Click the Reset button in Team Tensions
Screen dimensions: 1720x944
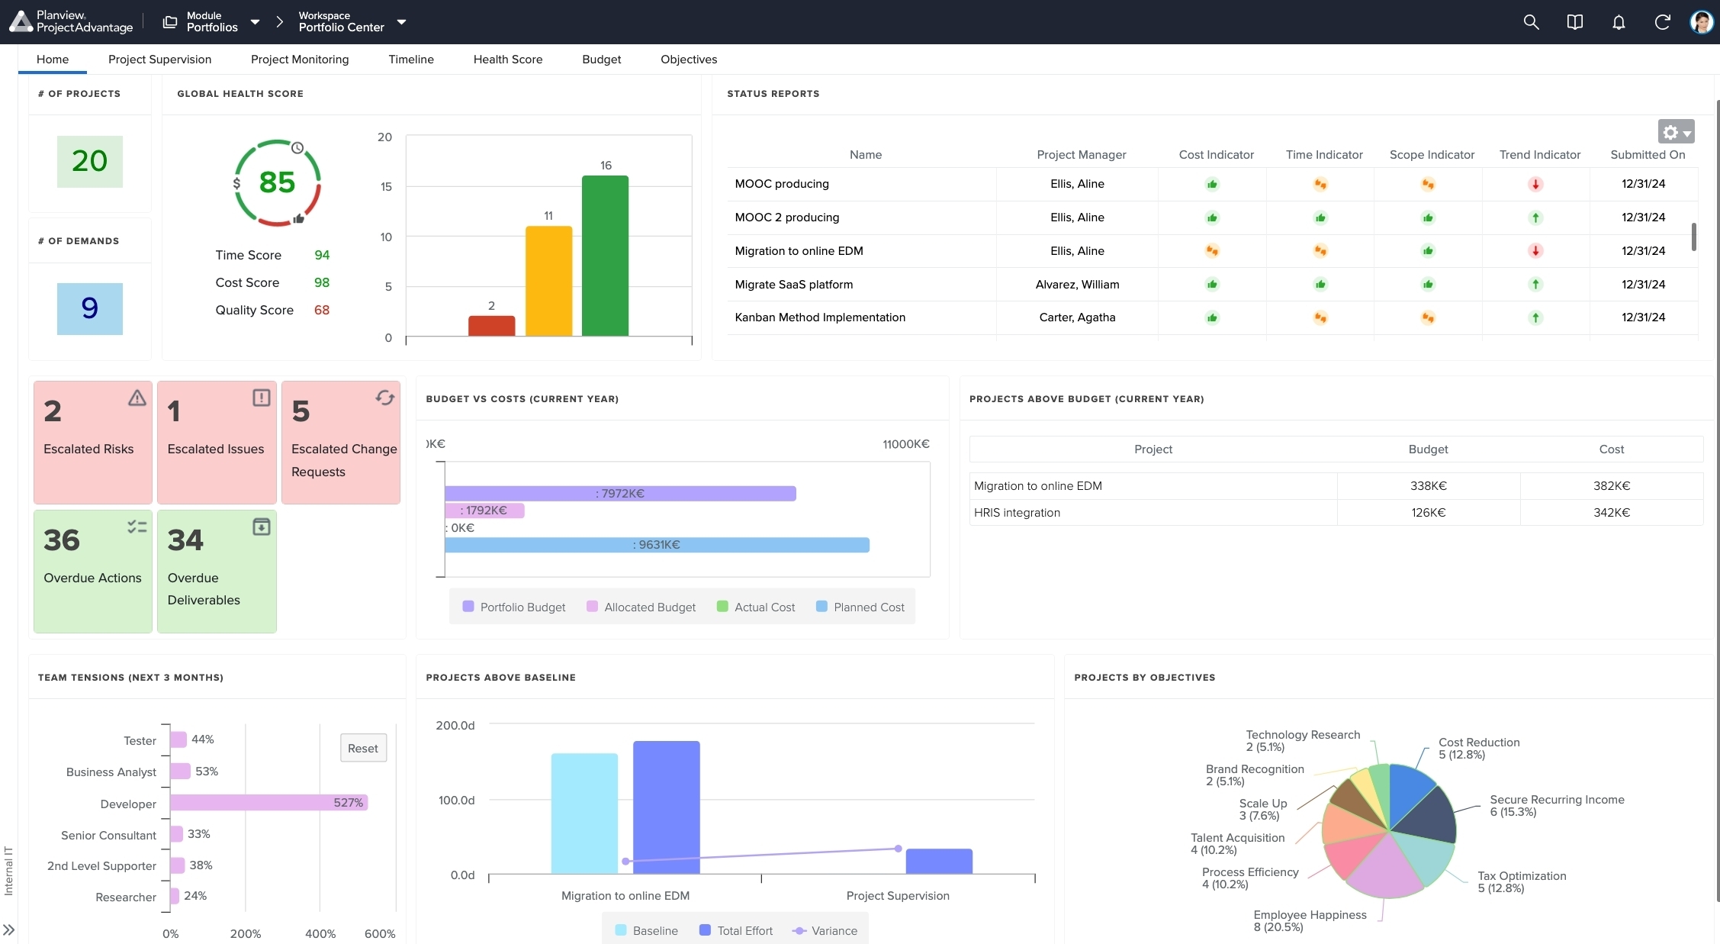[x=363, y=748]
